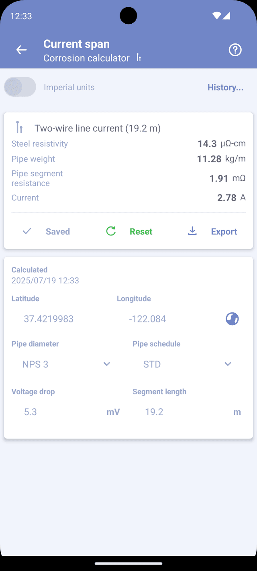Edit the Voltage drop field
The image size is (257, 571).
(x=60, y=412)
